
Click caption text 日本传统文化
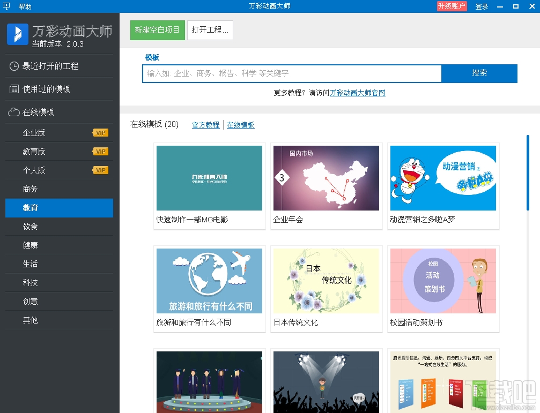[295, 322]
